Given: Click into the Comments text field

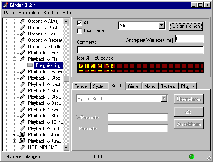Looking at the screenshot, I should click(x=140, y=50).
